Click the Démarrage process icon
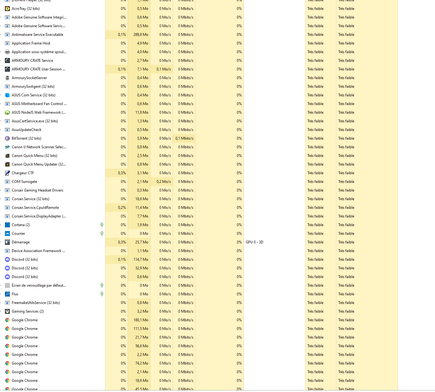 pos(7,242)
